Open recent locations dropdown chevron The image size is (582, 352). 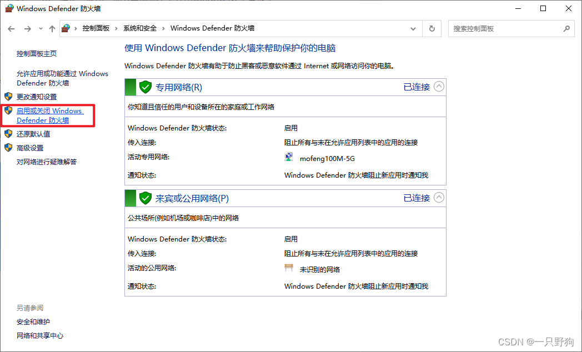click(x=41, y=28)
